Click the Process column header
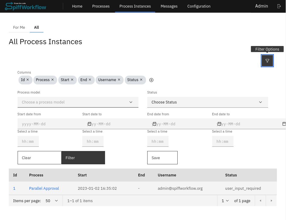Image resolution: width=286 pixels, height=220 pixels. coord(36,175)
